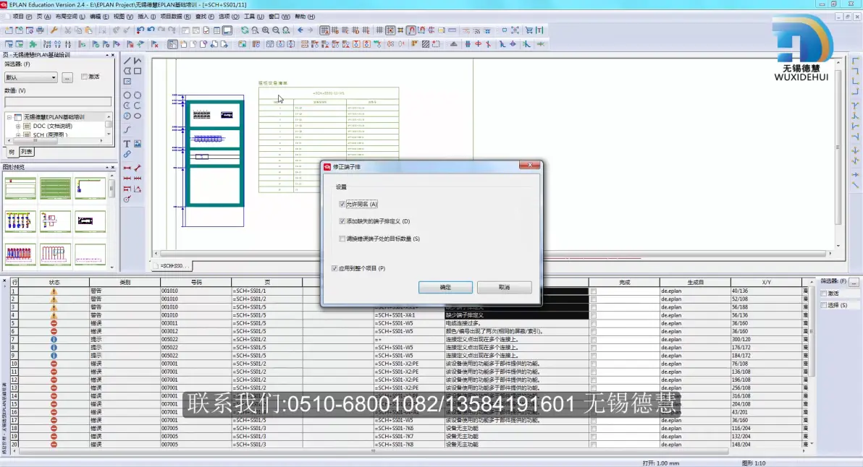Click the hatch pattern icon in second toolbar
This screenshot has width=863, height=467.
[426, 44]
